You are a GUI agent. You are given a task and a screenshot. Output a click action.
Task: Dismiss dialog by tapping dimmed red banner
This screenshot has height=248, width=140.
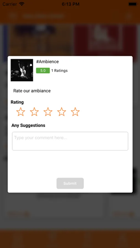tap(105, 40)
